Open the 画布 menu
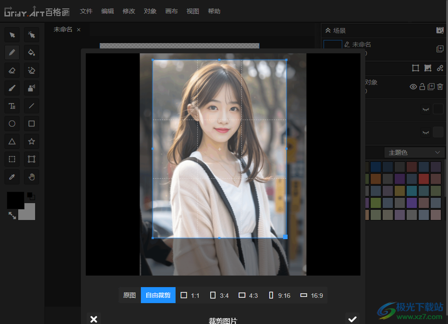Image resolution: width=448 pixels, height=324 pixels. pyautogui.click(x=172, y=11)
